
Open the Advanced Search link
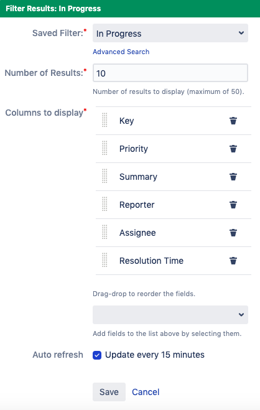121,52
